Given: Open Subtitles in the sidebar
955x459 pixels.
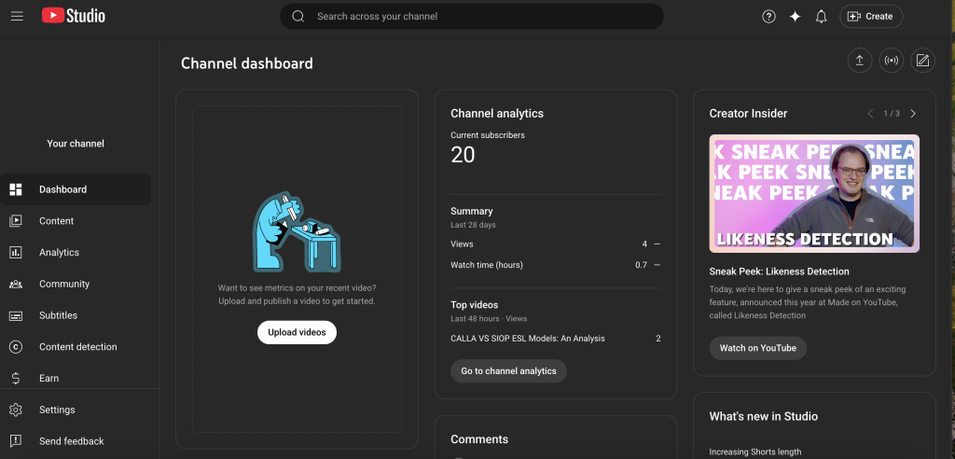Looking at the screenshot, I should coord(58,315).
